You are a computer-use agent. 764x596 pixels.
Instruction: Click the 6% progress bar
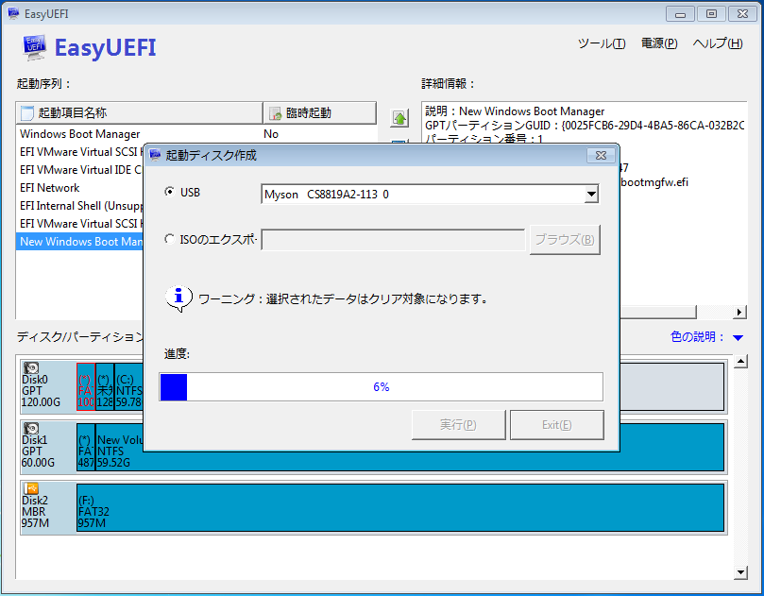(x=381, y=387)
